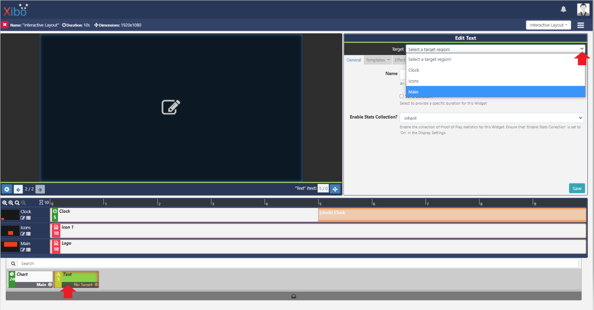This screenshot has width=594, height=310.
Task: Open the Templates tab
Action: [x=378, y=60]
